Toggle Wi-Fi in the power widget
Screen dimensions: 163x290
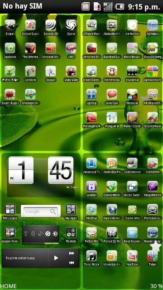(x=26, y=234)
